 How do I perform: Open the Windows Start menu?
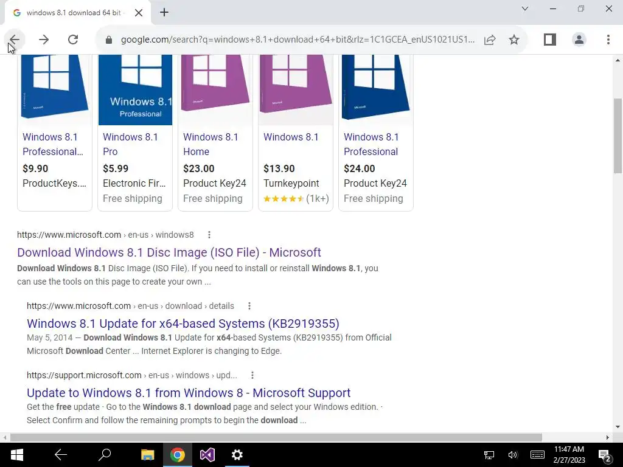pyautogui.click(x=16, y=455)
